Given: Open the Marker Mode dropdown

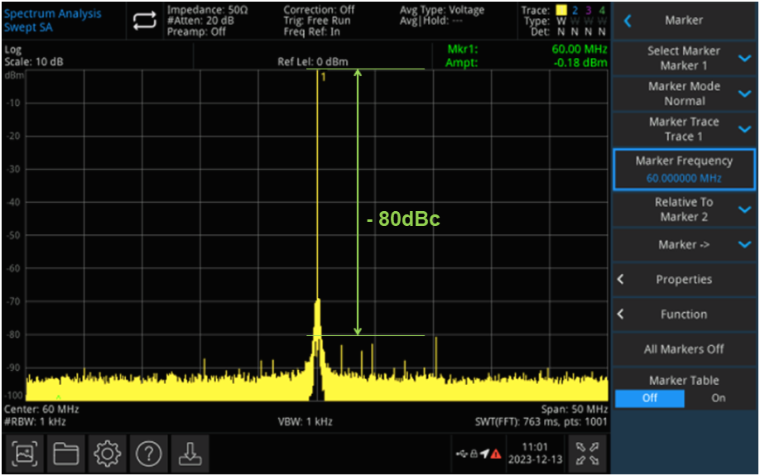Looking at the screenshot, I should pyautogui.click(x=684, y=94).
